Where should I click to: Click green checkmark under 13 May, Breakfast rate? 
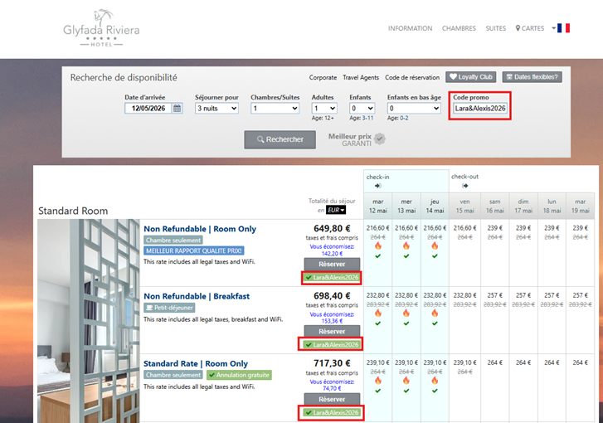tap(406, 323)
